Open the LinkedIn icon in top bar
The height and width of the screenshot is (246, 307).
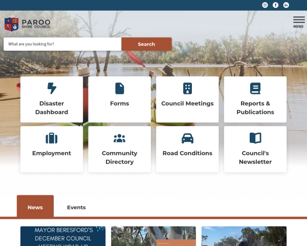(x=286, y=5)
